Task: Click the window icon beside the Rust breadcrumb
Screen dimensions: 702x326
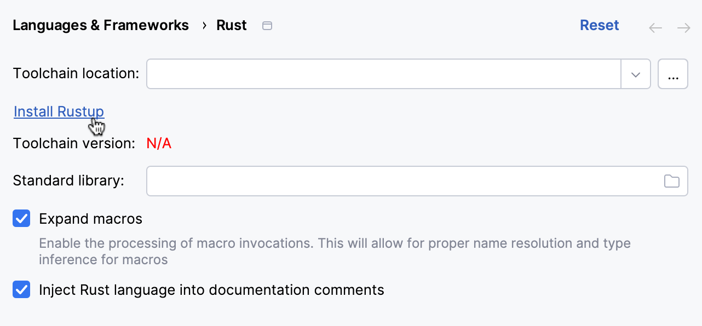Action: click(x=267, y=25)
